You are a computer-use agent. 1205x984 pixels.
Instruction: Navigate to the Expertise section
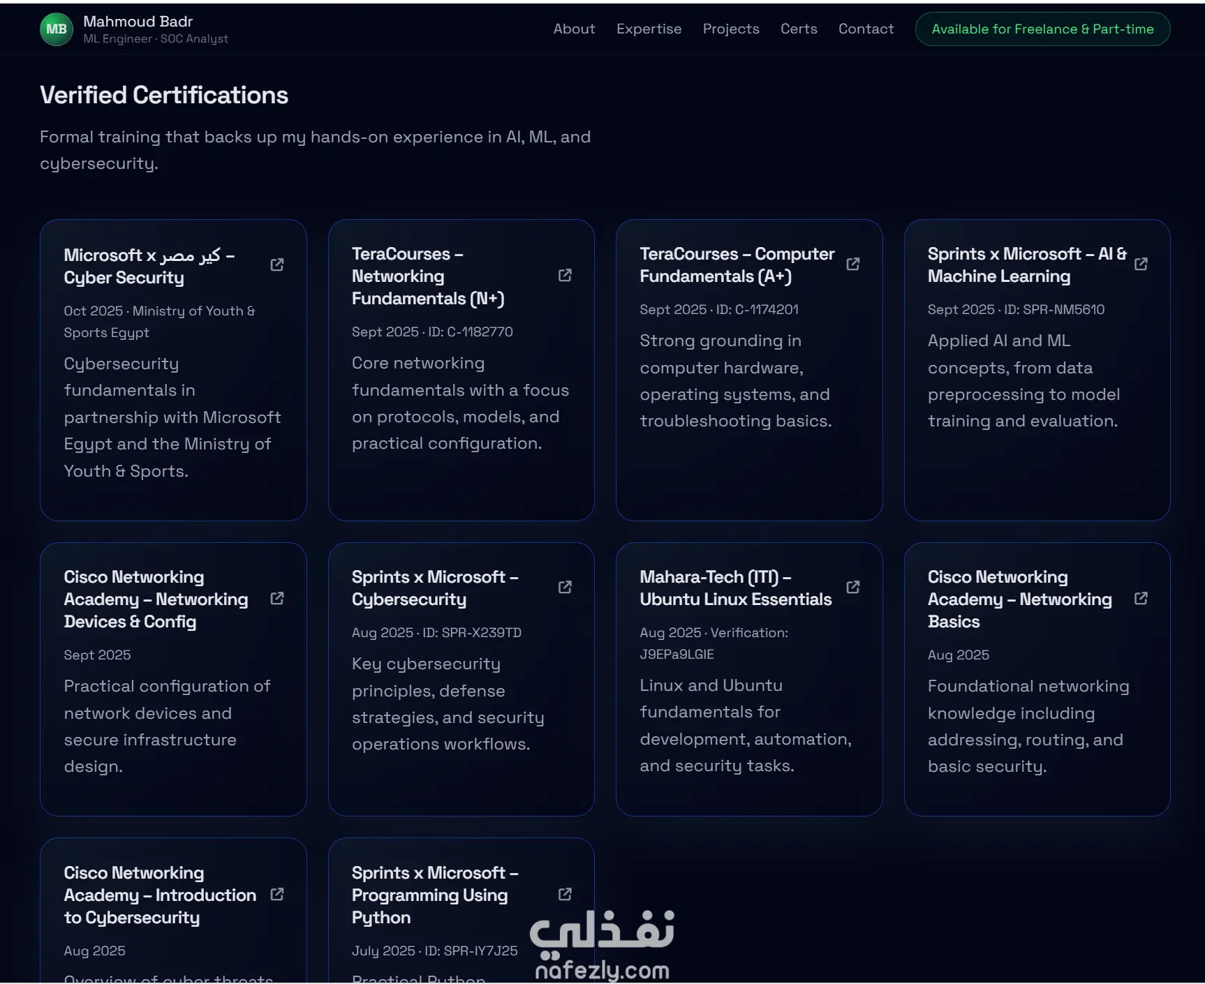click(x=649, y=29)
